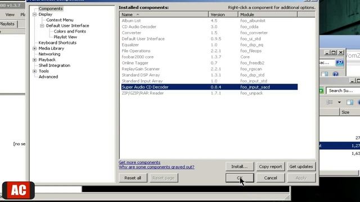Image resolution: width=360 pixels, height=202 pixels.
Task: Select the Super Audio CD Decoder row
Action: (x=209, y=87)
